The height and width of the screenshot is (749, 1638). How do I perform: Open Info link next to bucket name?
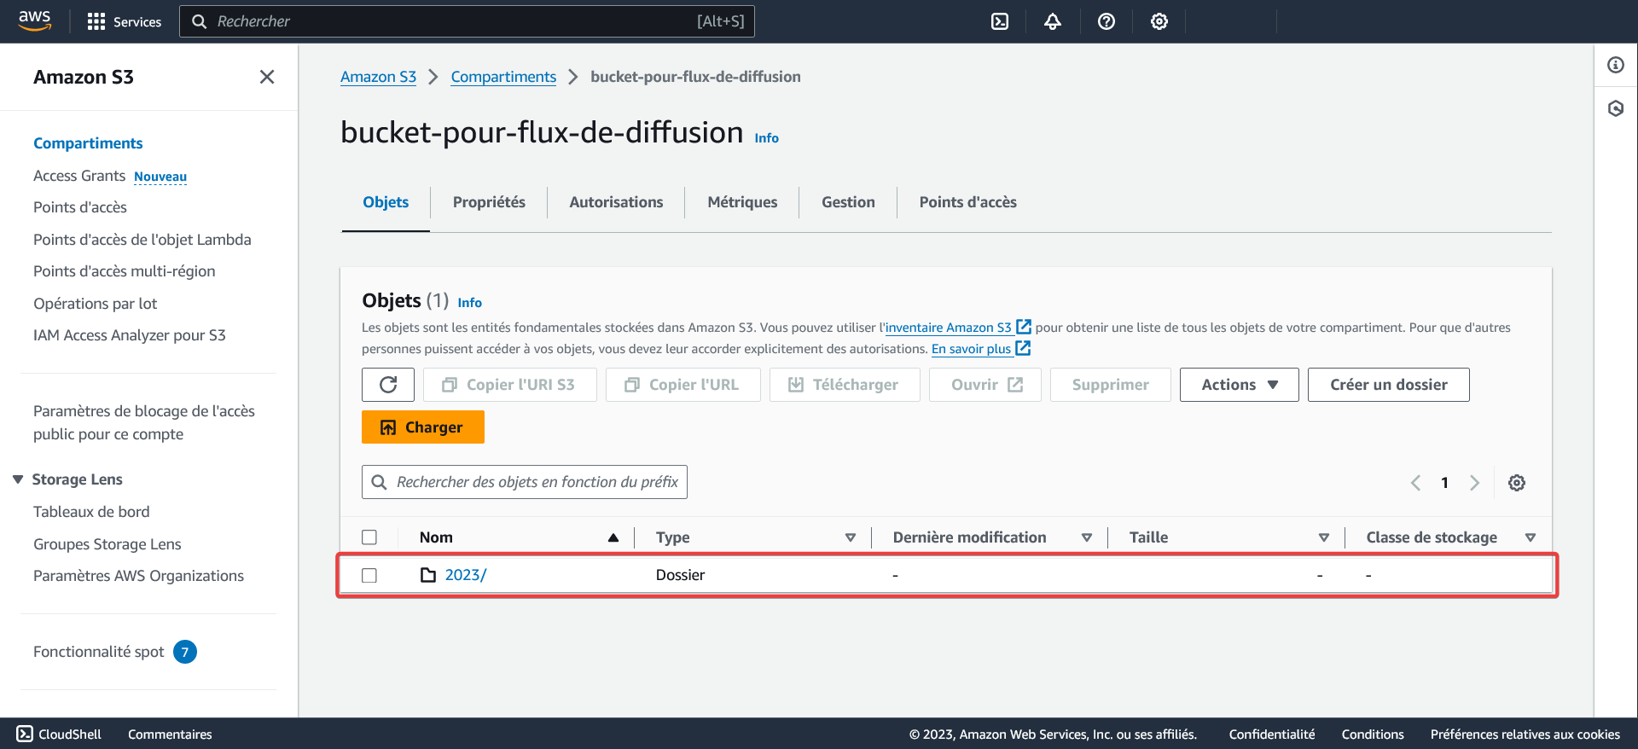pyautogui.click(x=766, y=138)
